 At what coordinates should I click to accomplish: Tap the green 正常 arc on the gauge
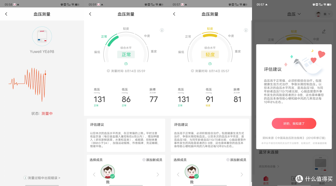click(x=113, y=41)
